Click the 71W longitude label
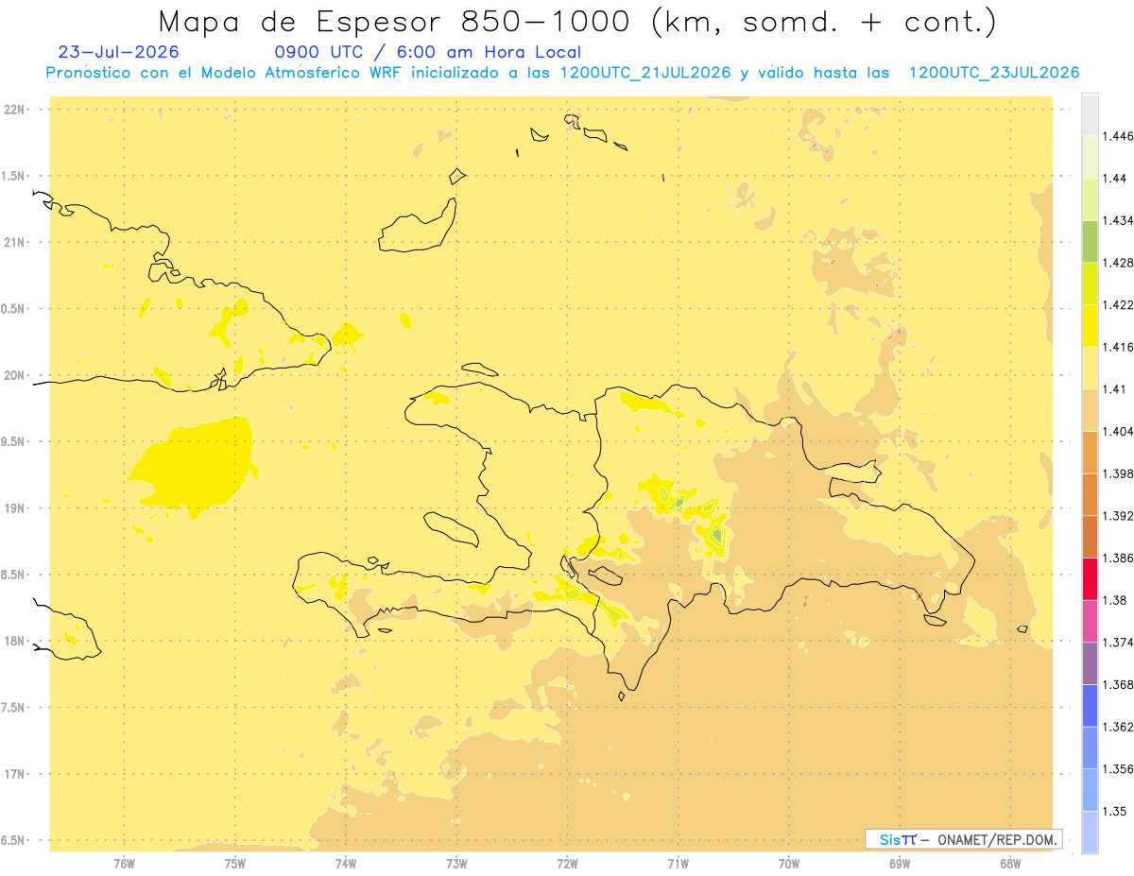This screenshot has width=1134, height=876. coord(678,863)
